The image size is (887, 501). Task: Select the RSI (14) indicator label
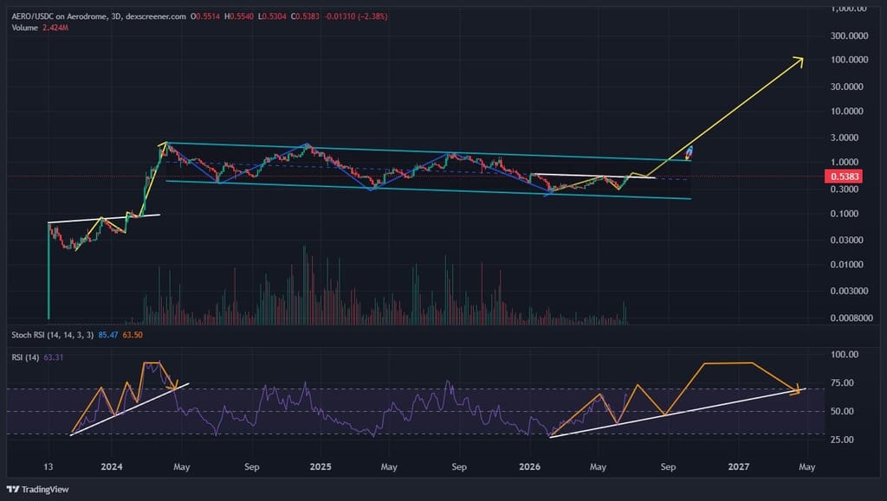point(25,357)
